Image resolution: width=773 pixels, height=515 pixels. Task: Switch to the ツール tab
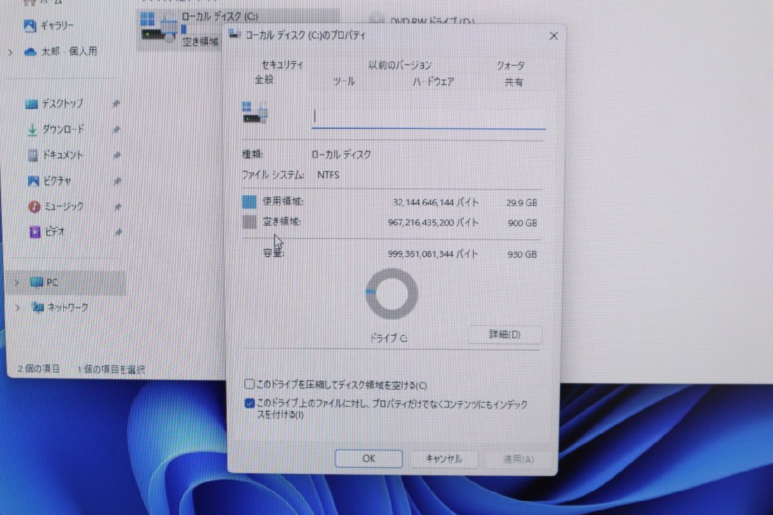[343, 82]
